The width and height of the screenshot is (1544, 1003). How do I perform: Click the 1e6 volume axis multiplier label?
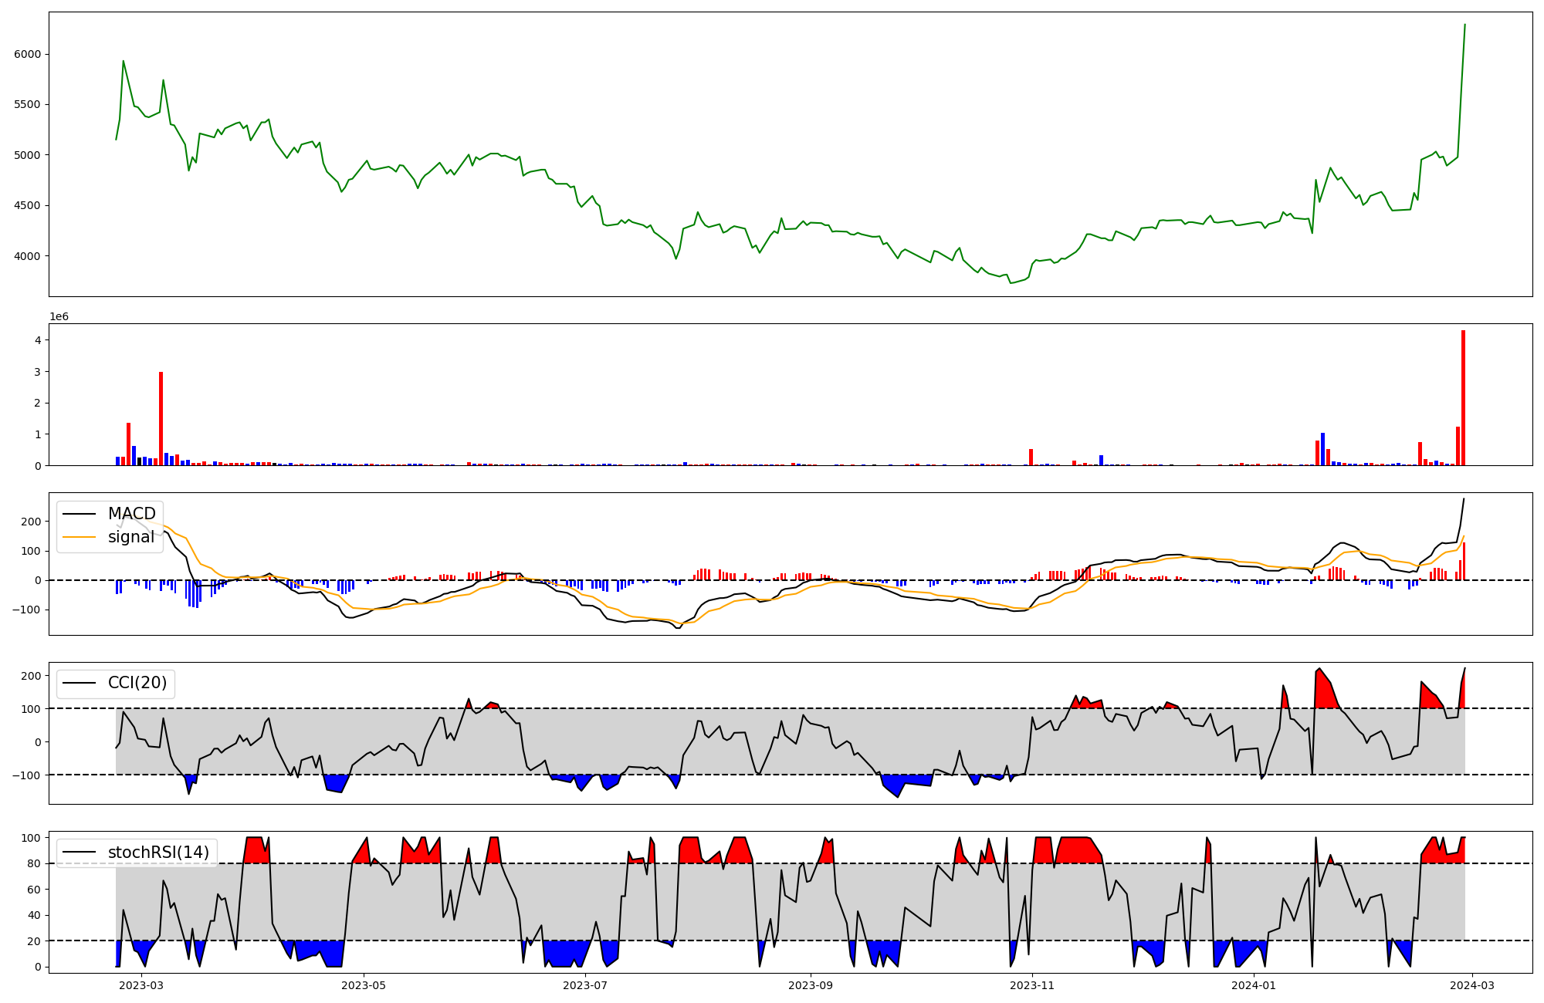59,317
